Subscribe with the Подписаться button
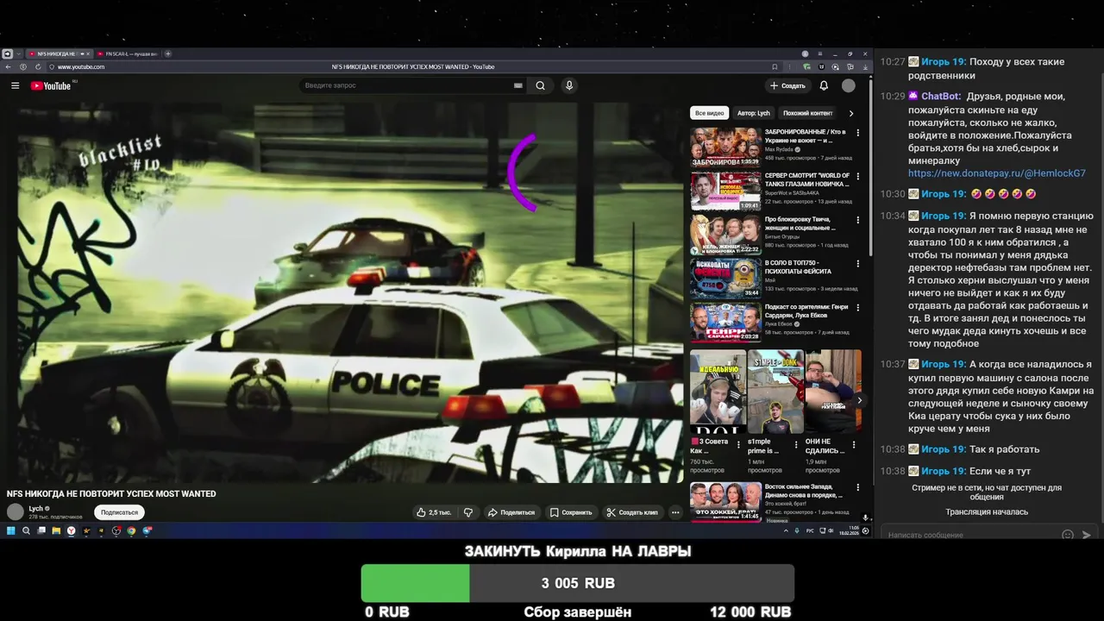Screen dimensions: 1104x621 [x=119, y=512]
